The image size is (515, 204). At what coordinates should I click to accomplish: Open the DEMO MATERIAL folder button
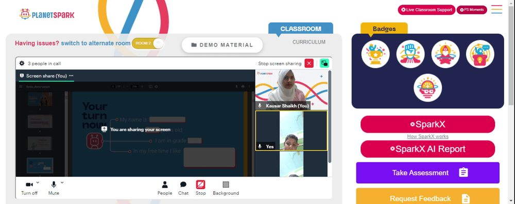(x=222, y=45)
